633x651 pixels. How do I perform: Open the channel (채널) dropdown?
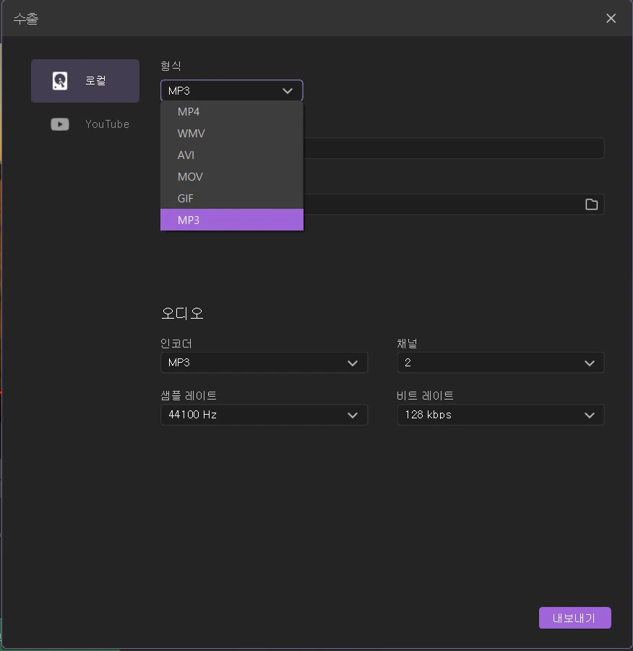[x=501, y=363]
